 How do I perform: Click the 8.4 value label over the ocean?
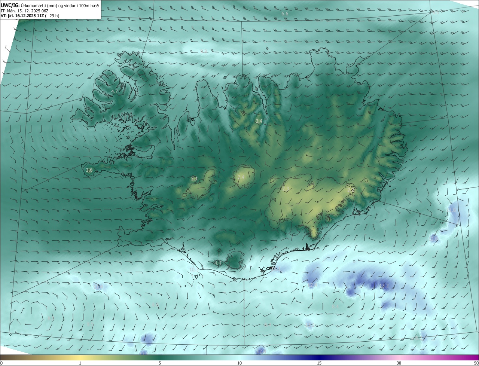tap(335, 306)
